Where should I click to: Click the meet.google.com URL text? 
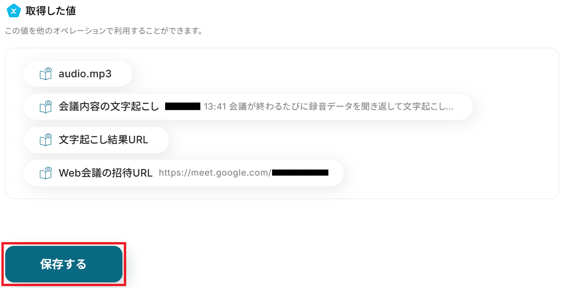[215, 173]
